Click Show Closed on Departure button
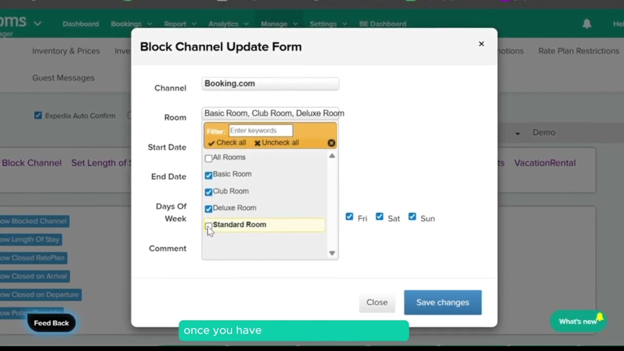This screenshot has width=624, height=351. tap(40, 295)
